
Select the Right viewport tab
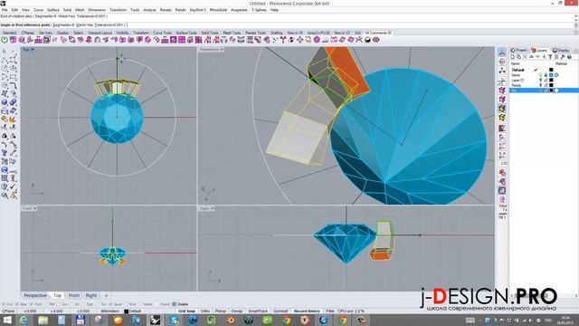(91, 295)
